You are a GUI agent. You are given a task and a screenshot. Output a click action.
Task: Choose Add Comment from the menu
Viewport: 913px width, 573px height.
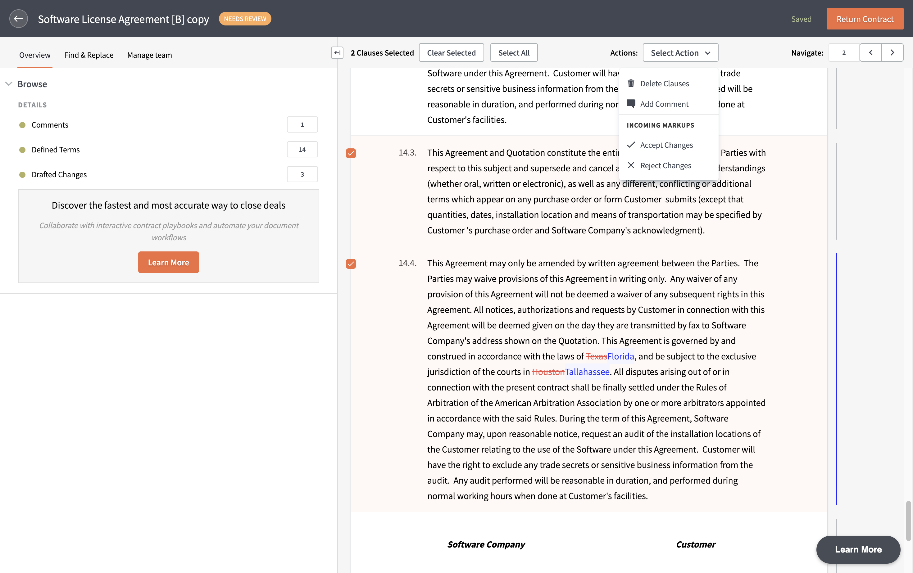pos(668,104)
